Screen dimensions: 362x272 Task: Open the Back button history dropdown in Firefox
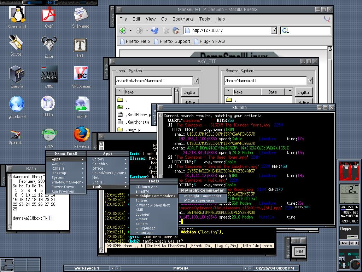click(130, 30)
